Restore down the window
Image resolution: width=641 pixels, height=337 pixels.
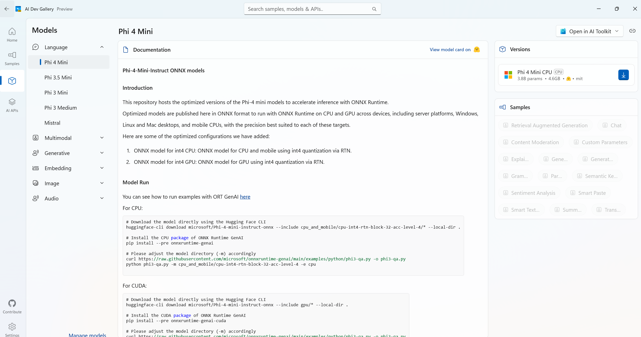617,9
